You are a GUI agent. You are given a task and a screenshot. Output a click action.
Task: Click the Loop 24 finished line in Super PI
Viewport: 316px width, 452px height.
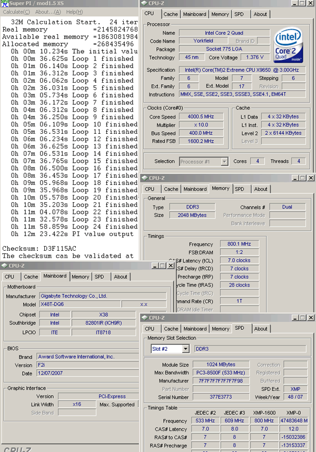pos(74,227)
